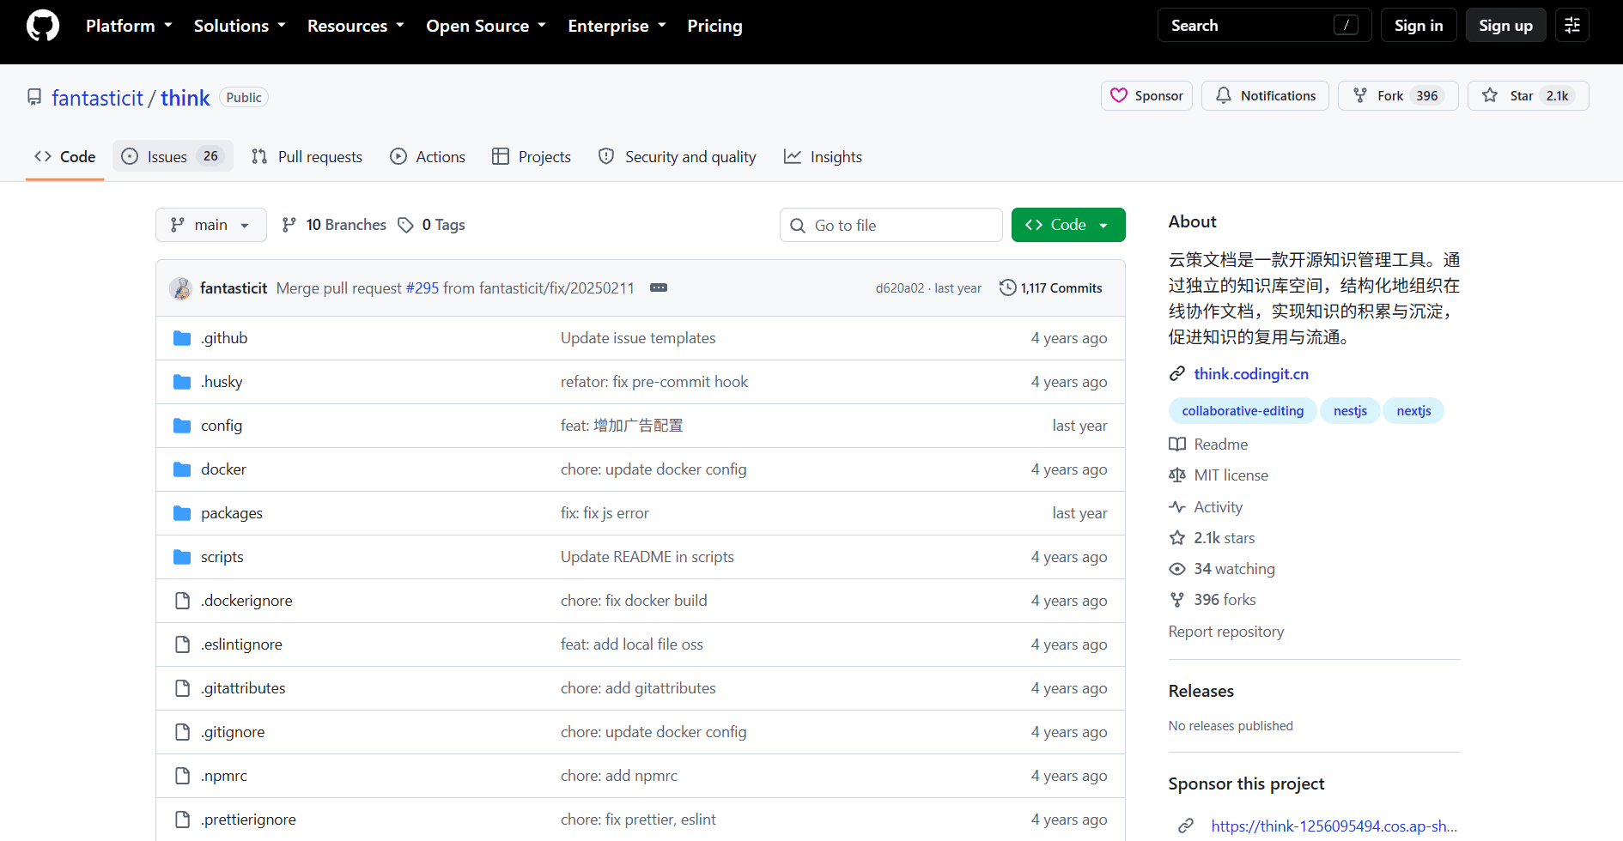Click the Sign up button

pos(1505,26)
